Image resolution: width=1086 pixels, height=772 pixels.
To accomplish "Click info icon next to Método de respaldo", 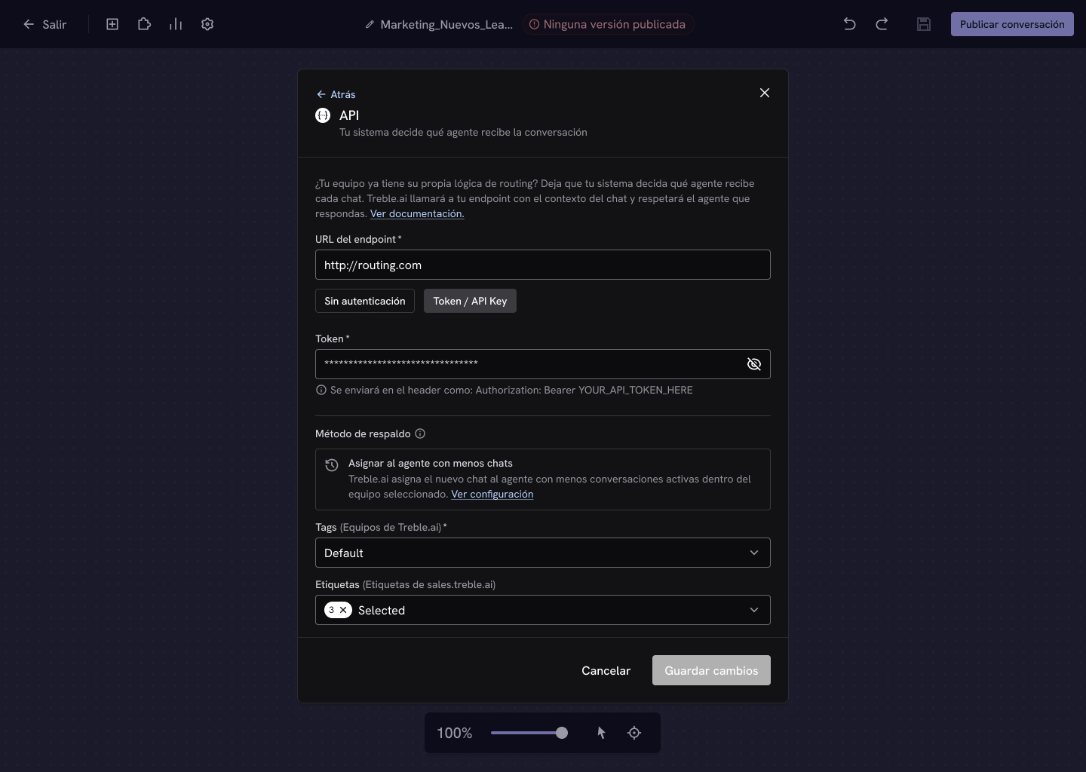I will [421, 433].
